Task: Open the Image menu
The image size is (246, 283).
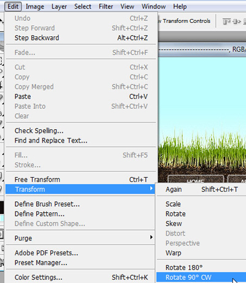Action: point(35,7)
